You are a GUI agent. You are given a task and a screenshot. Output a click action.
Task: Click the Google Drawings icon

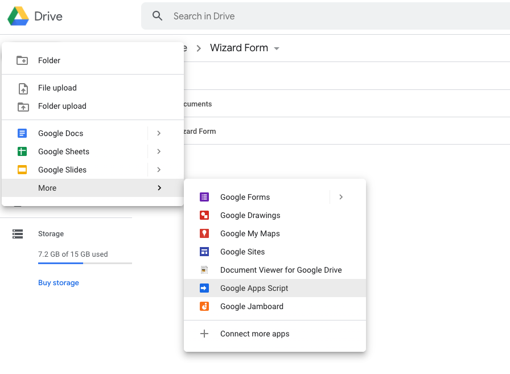204,215
